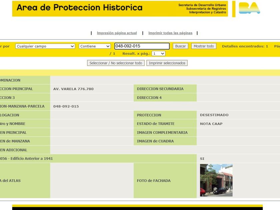Click 'Seleccionar / No seleccionar todo' button

point(116,63)
